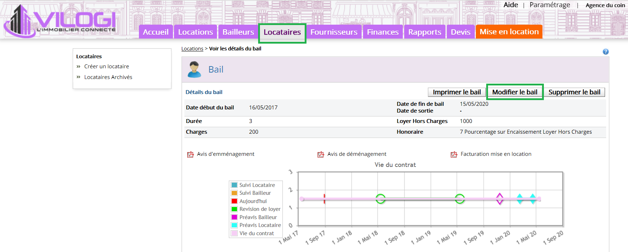Click second green rent revision circle marker
628x252 pixels.
[460, 199]
